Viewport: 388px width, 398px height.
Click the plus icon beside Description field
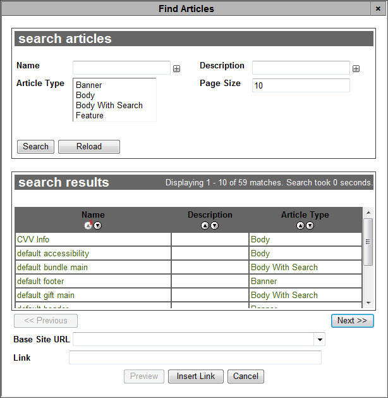(356, 68)
